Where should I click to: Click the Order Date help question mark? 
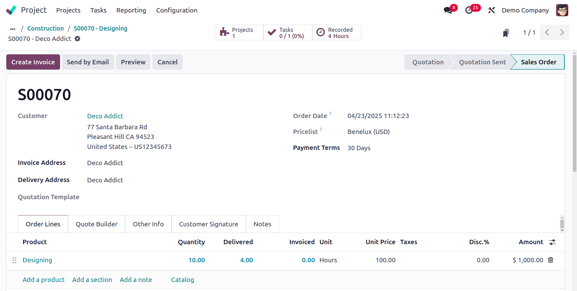click(x=330, y=113)
